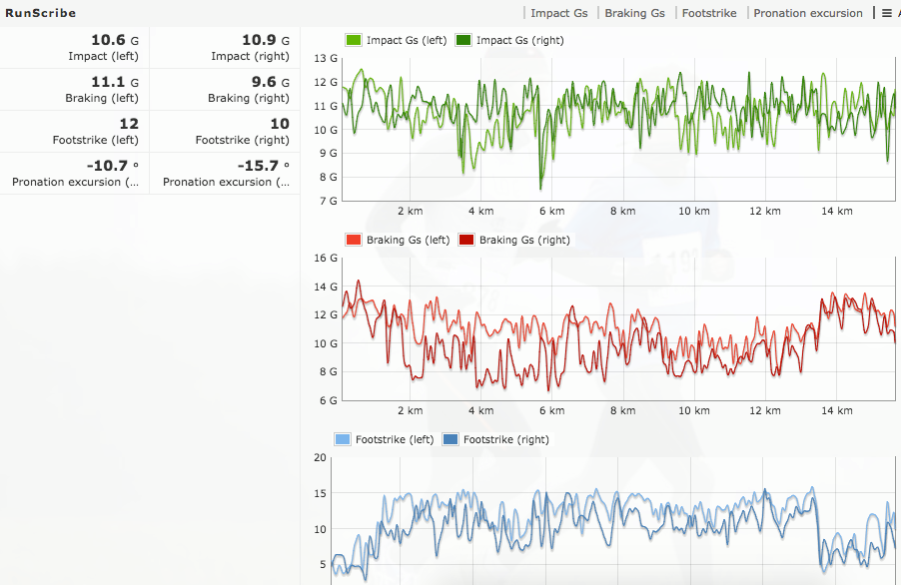Select the Braking (left) 11.1 G metric

point(75,90)
